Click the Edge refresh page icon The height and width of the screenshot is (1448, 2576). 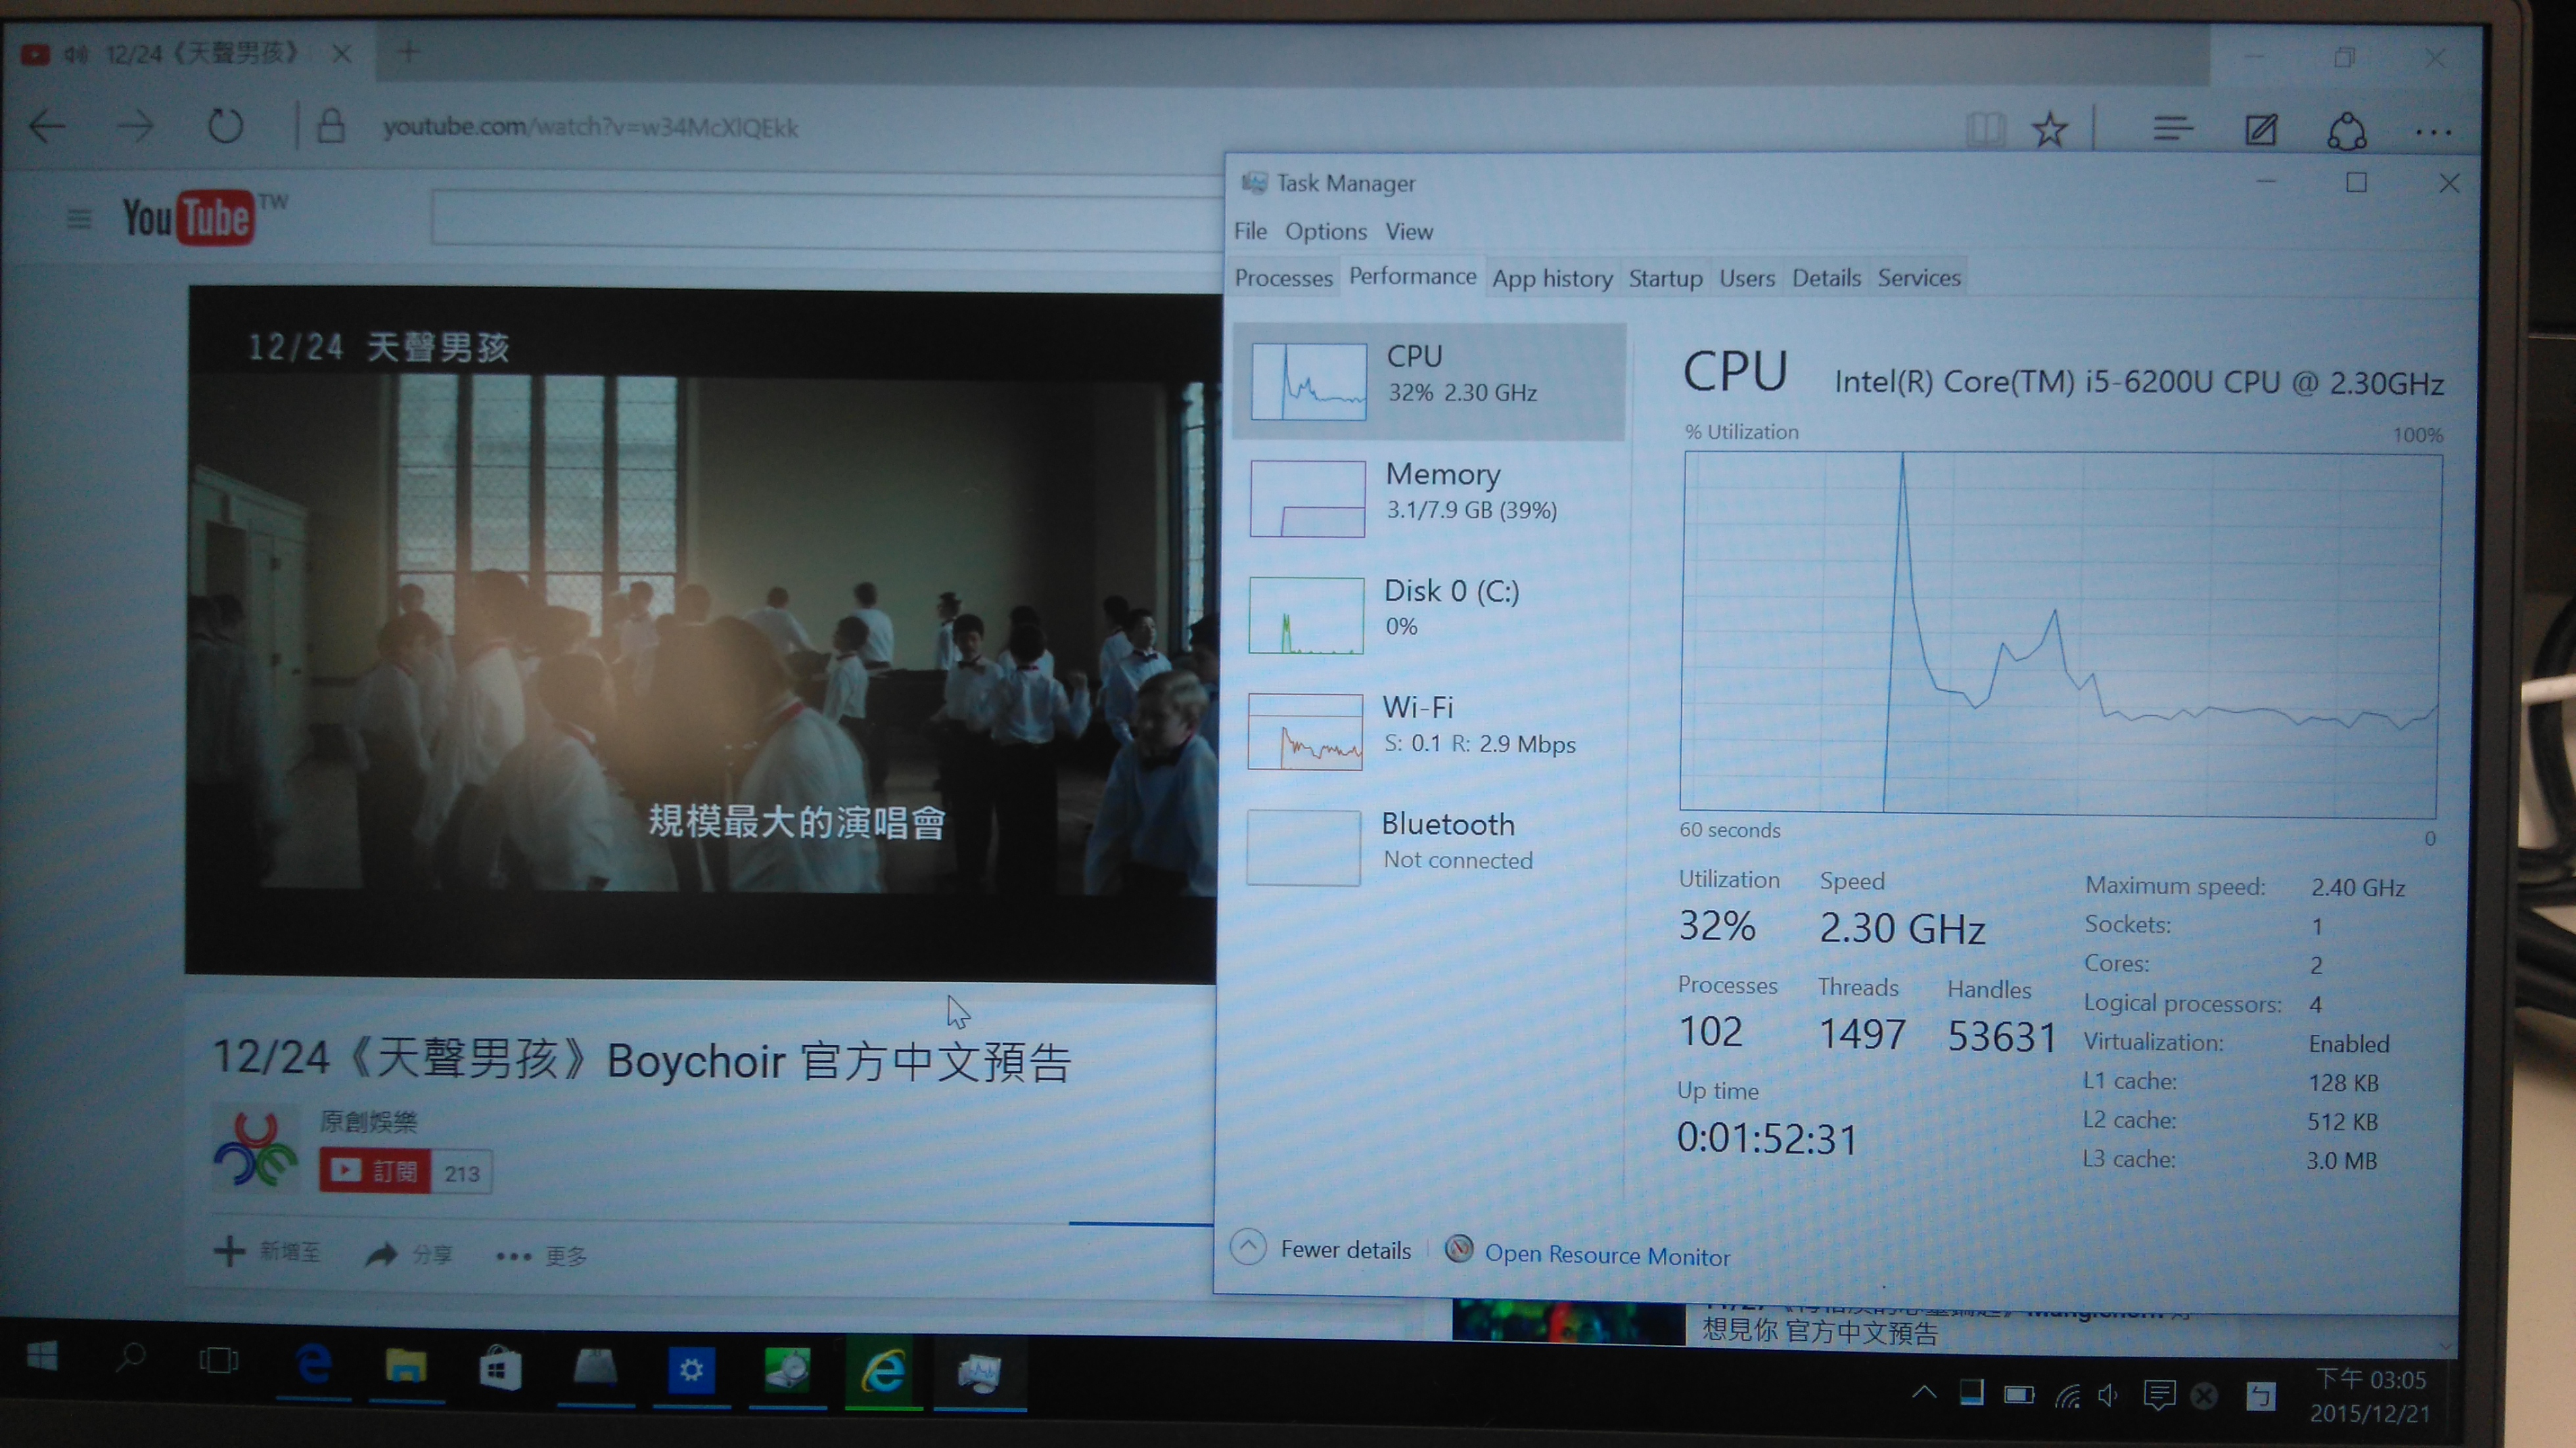(x=225, y=127)
